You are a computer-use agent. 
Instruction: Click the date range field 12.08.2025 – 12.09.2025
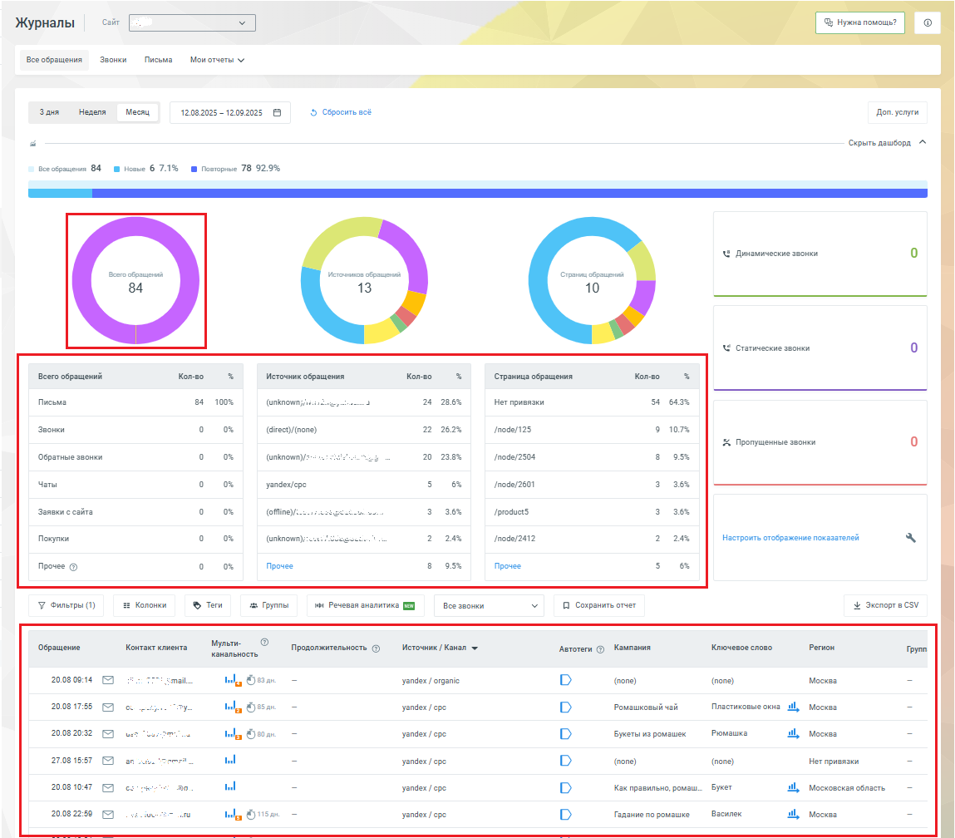[x=230, y=113]
